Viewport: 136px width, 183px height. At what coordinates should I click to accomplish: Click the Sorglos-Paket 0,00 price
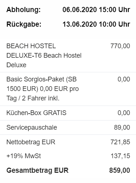(124, 79)
